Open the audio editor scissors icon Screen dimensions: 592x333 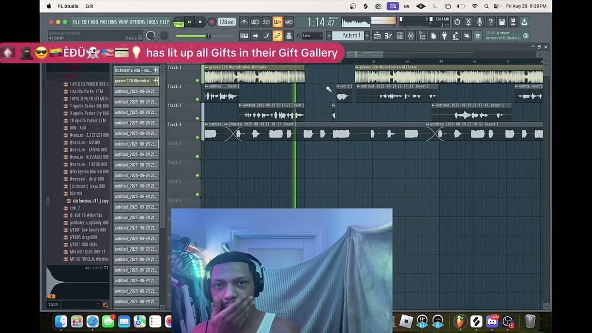tap(468, 22)
